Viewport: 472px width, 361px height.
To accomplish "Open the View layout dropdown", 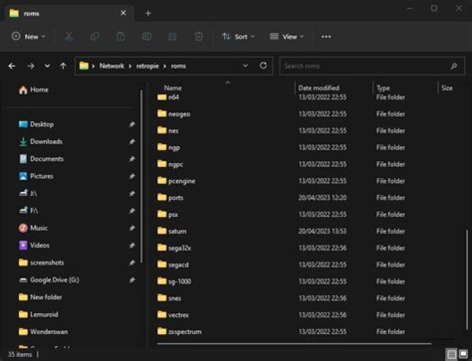I will tap(286, 37).
